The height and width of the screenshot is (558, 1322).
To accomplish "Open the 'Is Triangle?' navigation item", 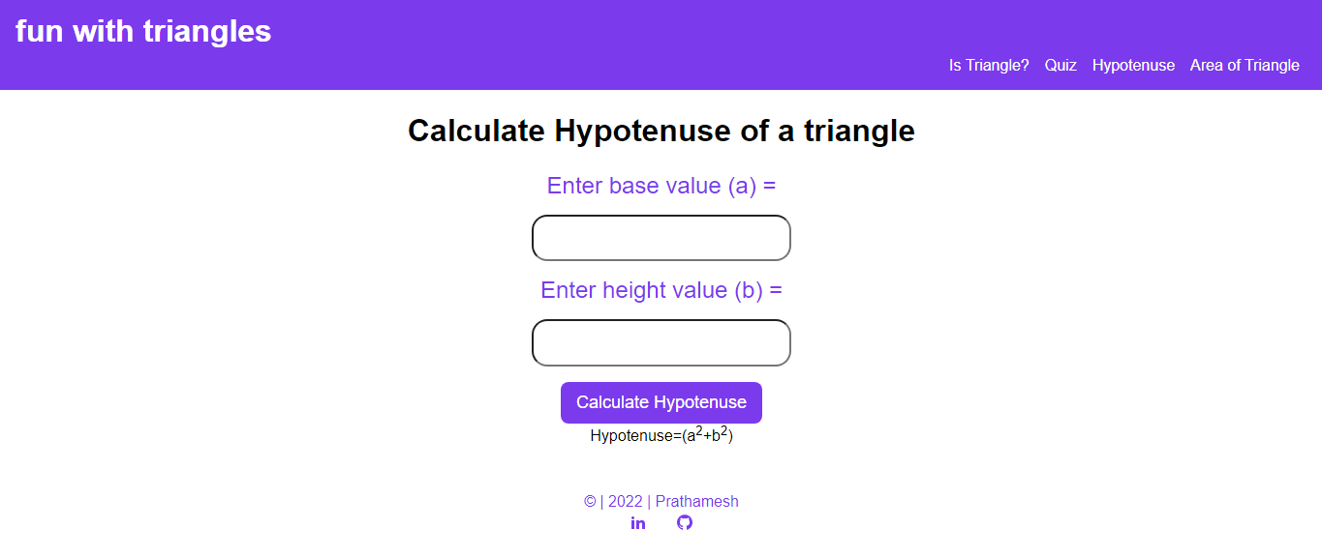I will click(x=989, y=65).
